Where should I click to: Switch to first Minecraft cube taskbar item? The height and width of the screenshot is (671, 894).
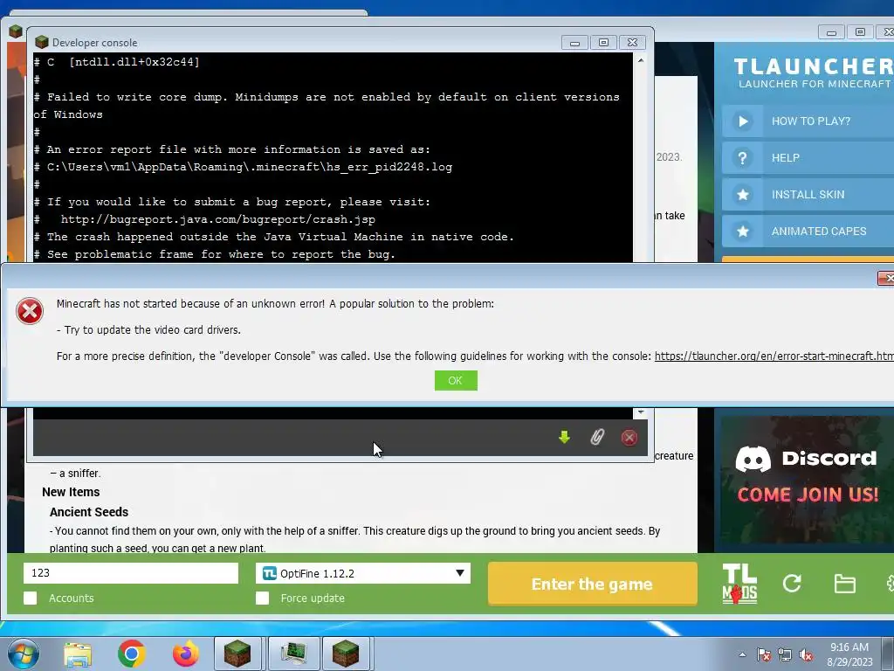237,654
